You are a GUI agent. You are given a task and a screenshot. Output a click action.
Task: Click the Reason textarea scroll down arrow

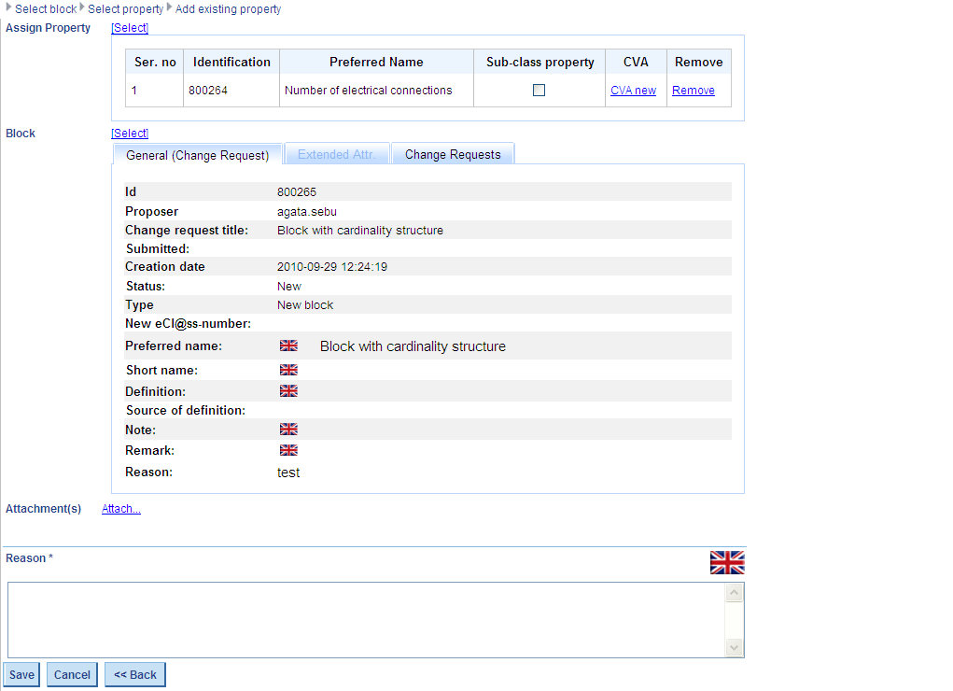735,648
